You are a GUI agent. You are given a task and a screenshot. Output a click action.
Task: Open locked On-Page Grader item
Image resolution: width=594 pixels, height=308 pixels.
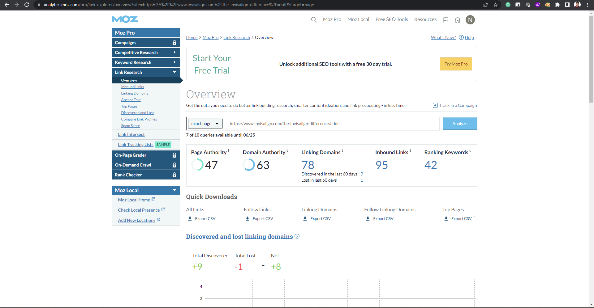point(146,155)
